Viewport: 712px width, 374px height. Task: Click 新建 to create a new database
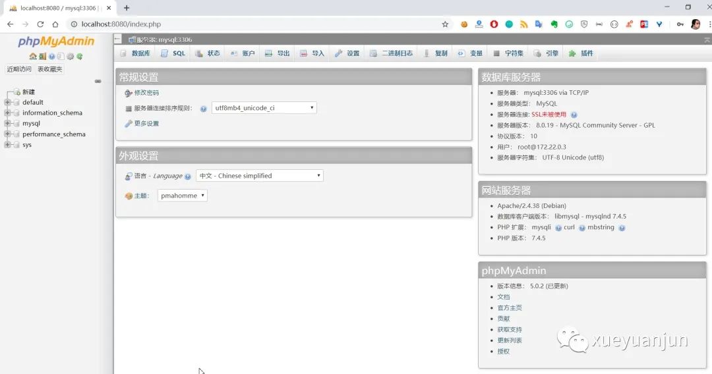tap(28, 92)
